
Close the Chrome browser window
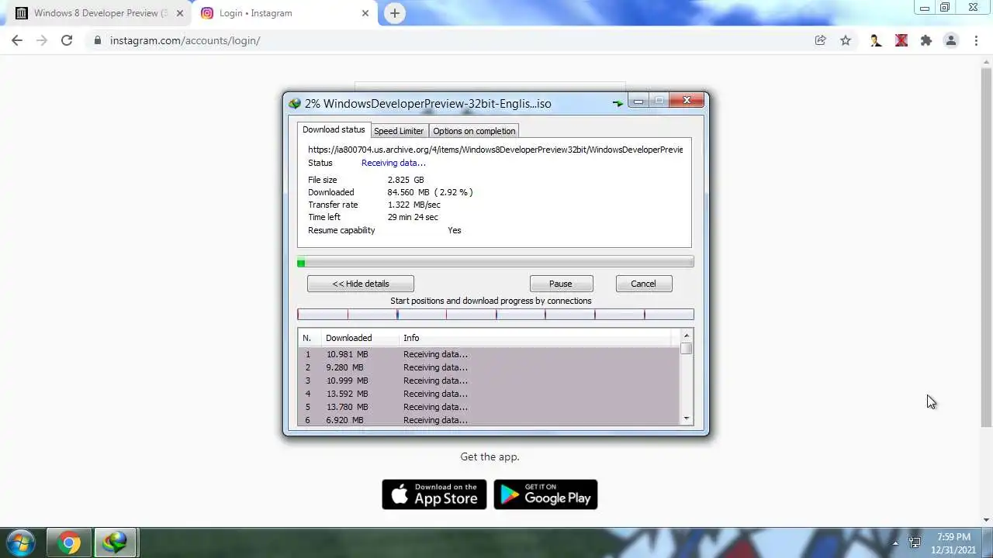[x=973, y=7]
